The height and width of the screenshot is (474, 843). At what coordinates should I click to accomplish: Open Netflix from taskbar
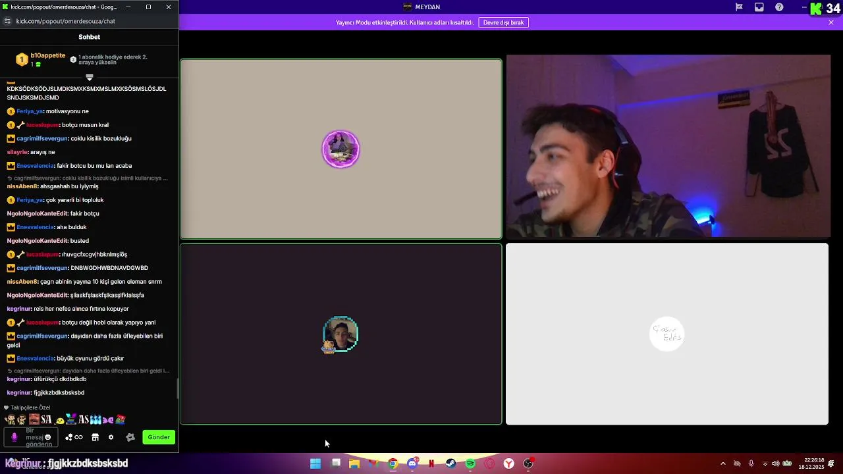pos(431,463)
